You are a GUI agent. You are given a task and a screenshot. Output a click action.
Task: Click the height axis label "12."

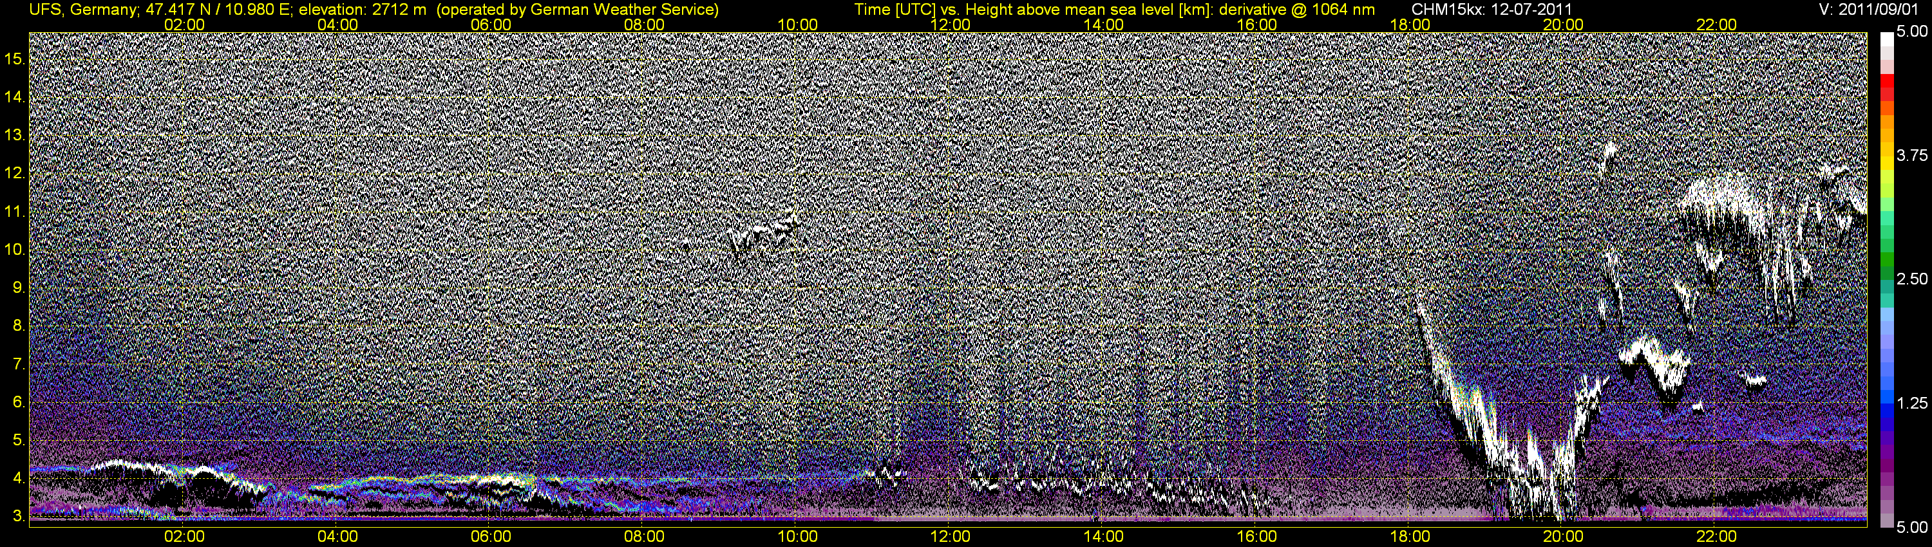pyautogui.click(x=15, y=174)
